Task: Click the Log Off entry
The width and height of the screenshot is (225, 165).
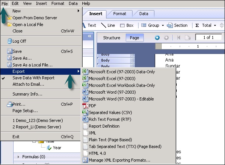Action: [x=41, y=41]
